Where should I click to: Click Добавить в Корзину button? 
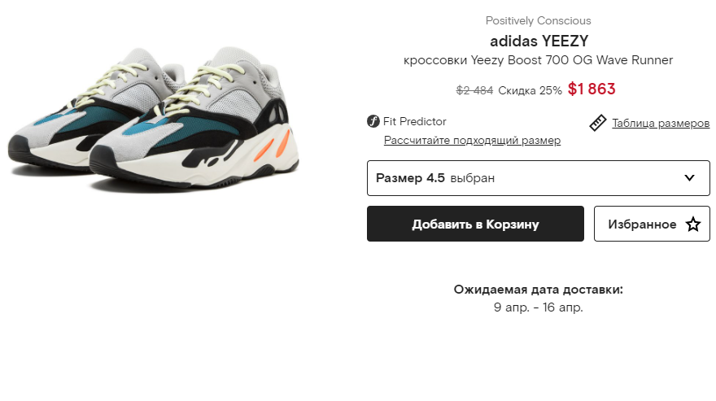click(x=475, y=224)
